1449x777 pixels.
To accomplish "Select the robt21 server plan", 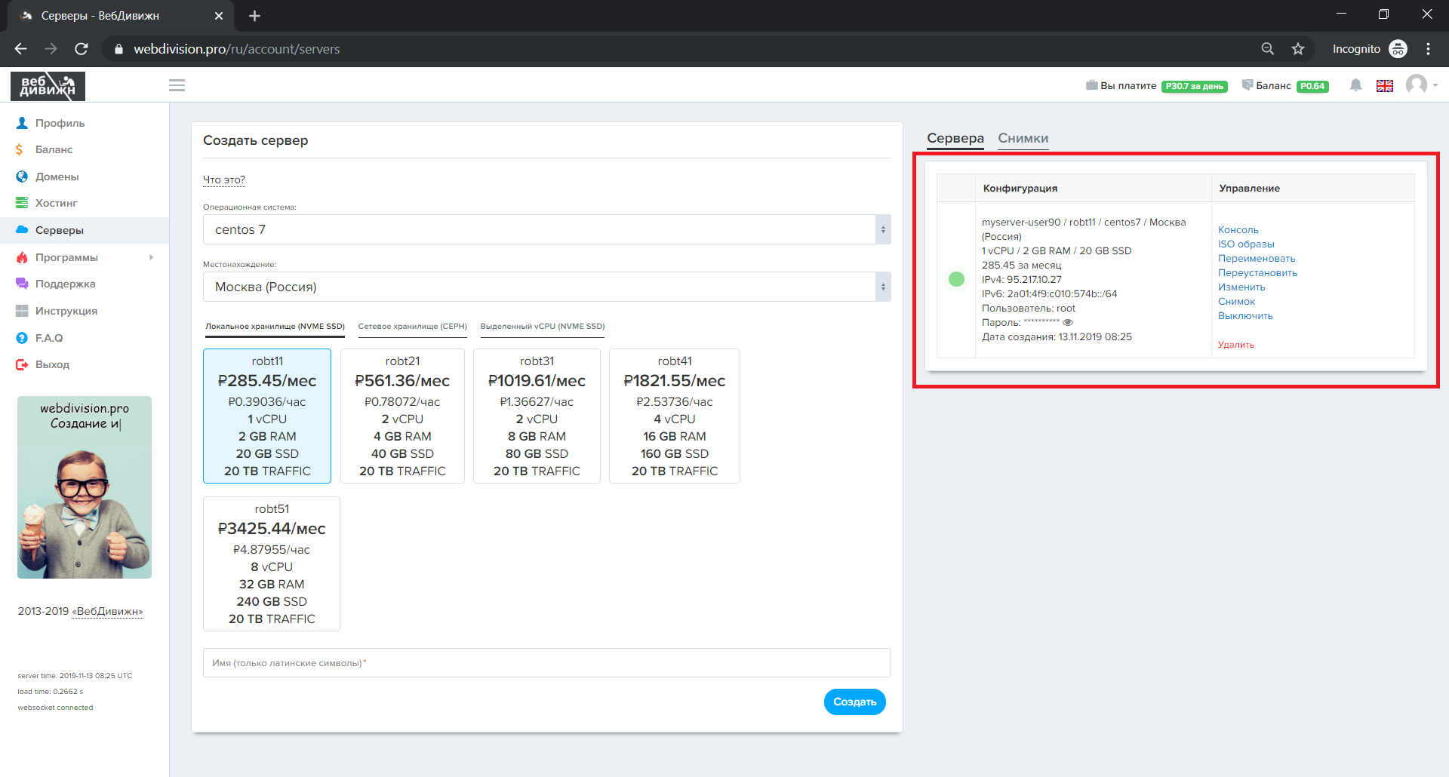I will click(402, 416).
